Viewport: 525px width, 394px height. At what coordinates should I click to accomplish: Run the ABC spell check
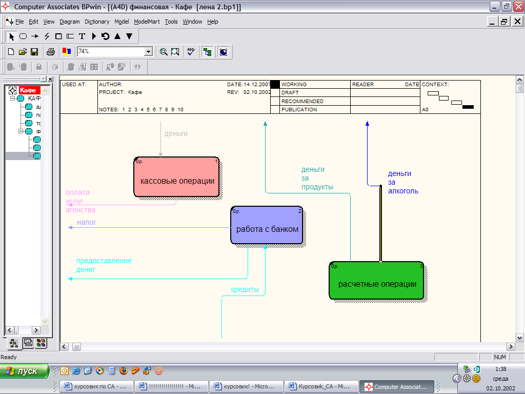click(x=191, y=52)
